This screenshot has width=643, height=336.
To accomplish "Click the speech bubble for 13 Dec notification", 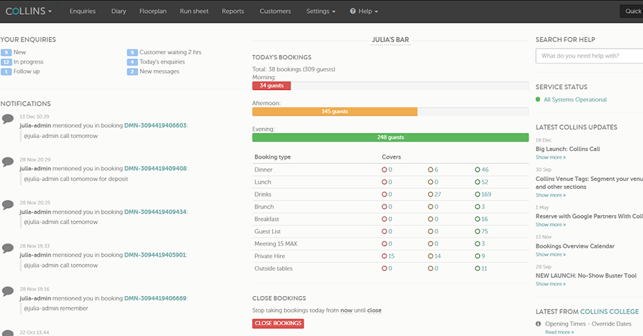I will click(8, 119).
